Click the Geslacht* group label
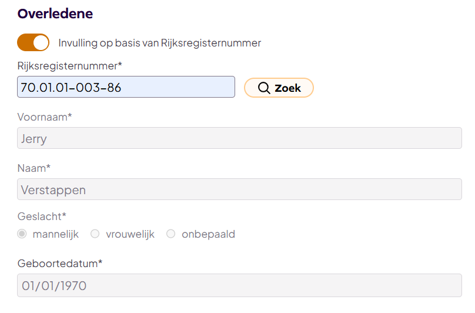 point(42,216)
